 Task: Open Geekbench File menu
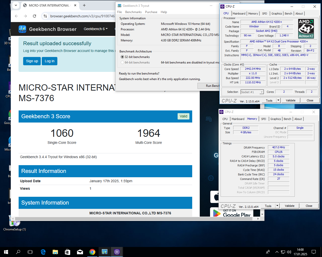click(119, 12)
